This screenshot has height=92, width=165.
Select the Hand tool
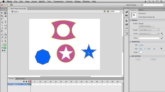[x=2, y=41]
